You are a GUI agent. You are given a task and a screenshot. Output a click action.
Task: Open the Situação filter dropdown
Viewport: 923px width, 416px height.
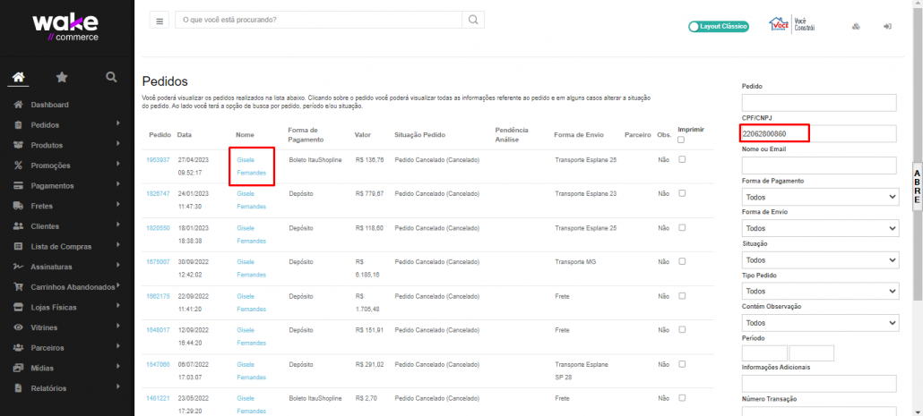tap(819, 259)
